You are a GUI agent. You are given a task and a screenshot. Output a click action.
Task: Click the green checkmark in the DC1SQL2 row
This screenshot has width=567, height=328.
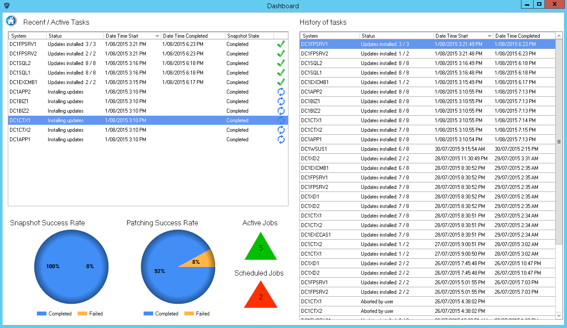coord(281,63)
